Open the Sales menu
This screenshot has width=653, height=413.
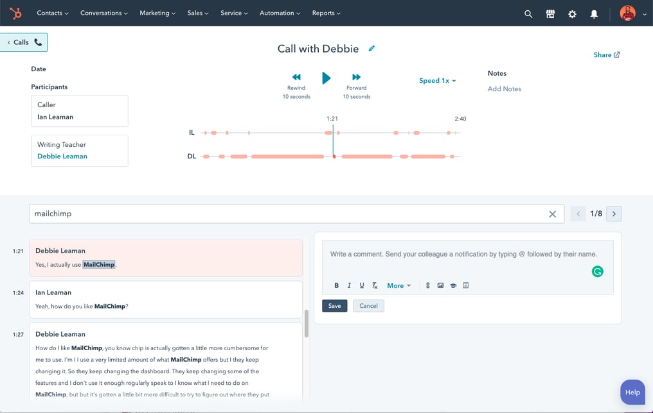click(198, 13)
